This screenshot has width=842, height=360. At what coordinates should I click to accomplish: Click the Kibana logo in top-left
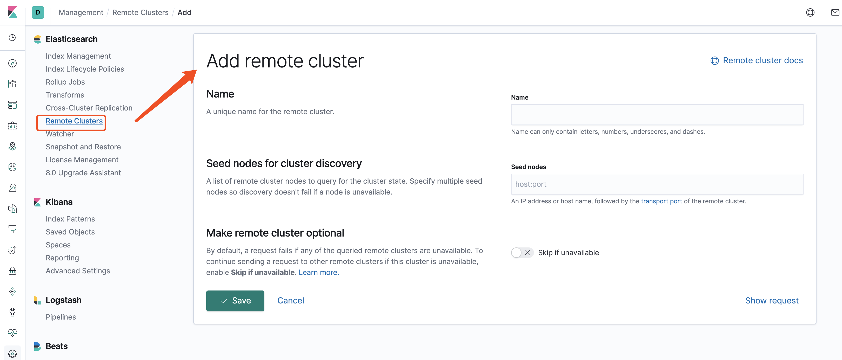[12, 12]
